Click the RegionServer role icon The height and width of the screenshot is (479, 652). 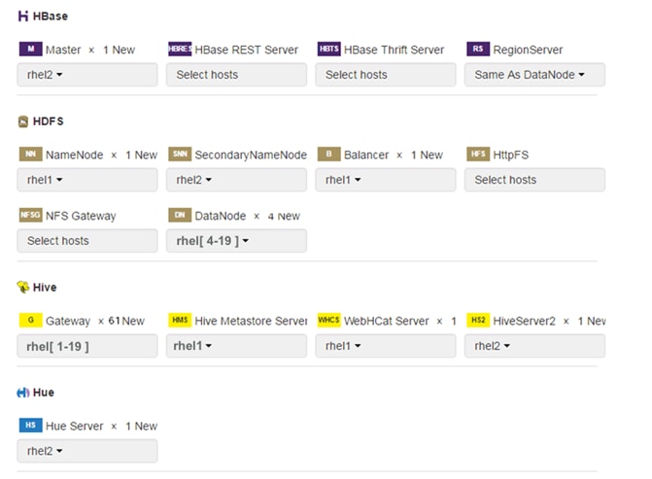click(477, 50)
